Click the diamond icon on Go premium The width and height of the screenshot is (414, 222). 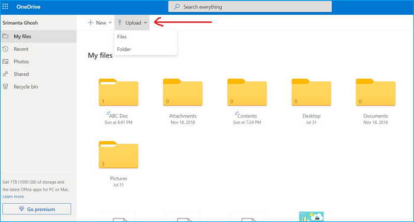[22, 209]
